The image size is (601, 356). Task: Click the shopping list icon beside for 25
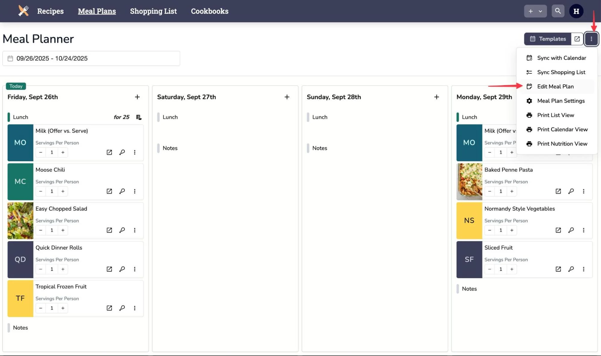click(x=139, y=117)
